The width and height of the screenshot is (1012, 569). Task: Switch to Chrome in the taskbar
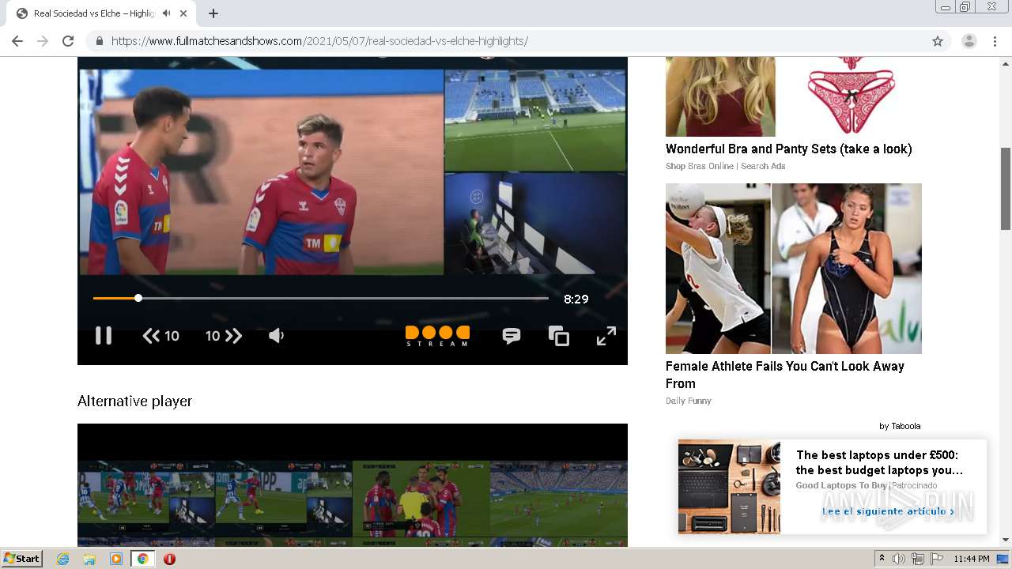pyautogui.click(x=142, y=559)
